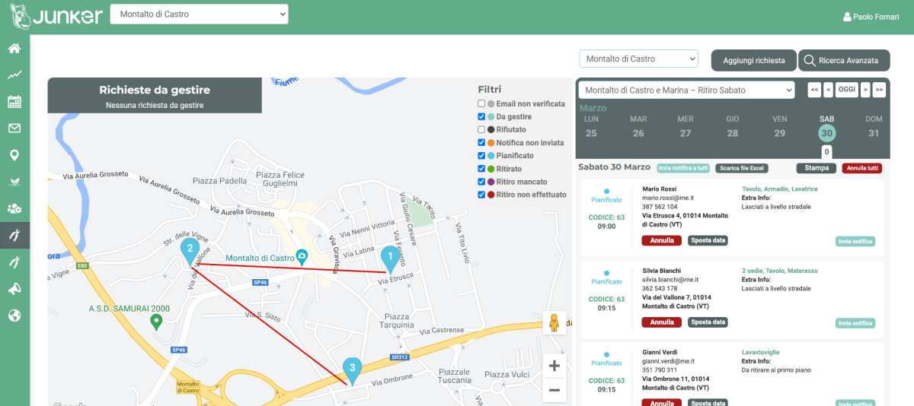
Task: Click Scarica file Excel button
Action: 742,168
